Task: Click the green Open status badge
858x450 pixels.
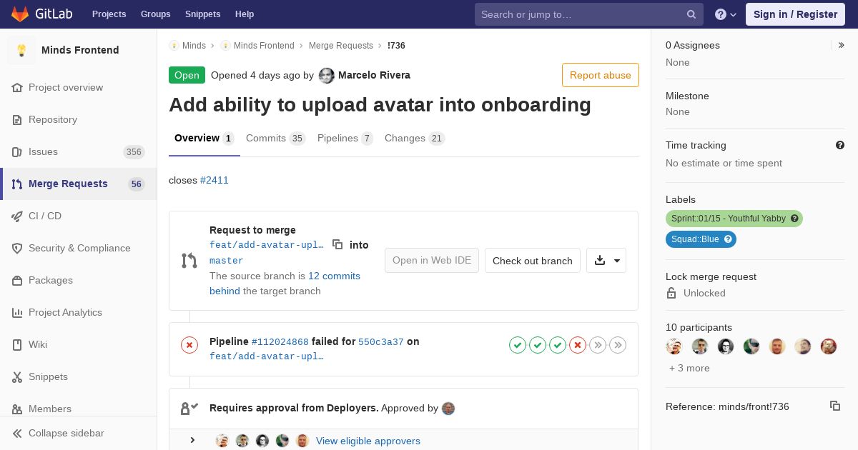Action: [187, 75]
